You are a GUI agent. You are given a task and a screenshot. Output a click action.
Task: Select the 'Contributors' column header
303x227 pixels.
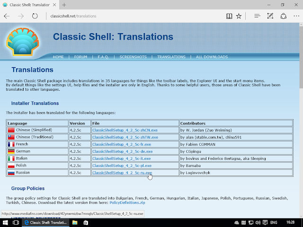point(236,123)
